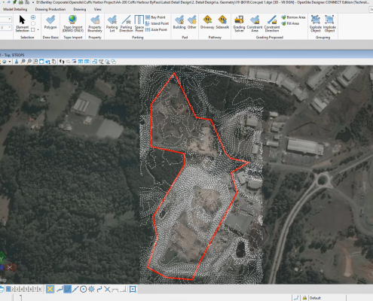Select the highlighted active snap mode icon
This screenshot has width=373, height=301.
pyautogui.click(x=67, y=289)
